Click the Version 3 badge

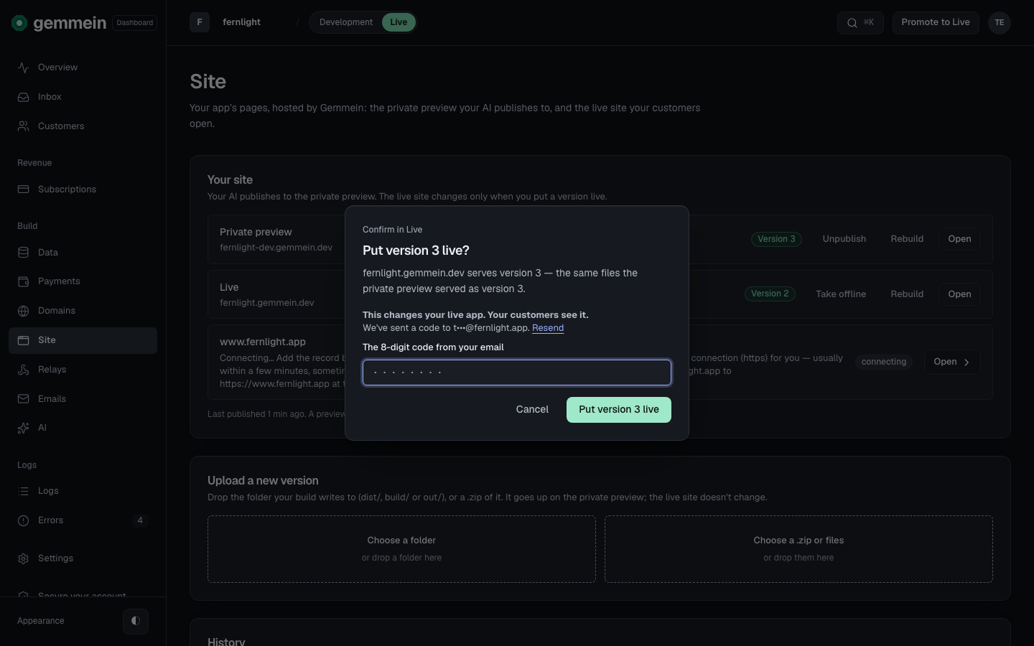776,239
